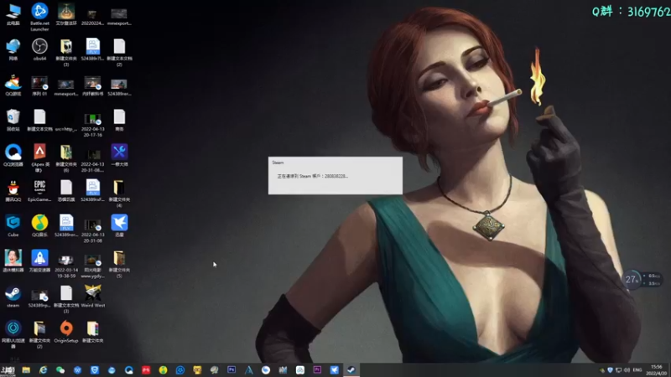The width and height of the screenshot is (671, 377).
Task: Switch to Steam in the taskbar
Action: [351, 369]
